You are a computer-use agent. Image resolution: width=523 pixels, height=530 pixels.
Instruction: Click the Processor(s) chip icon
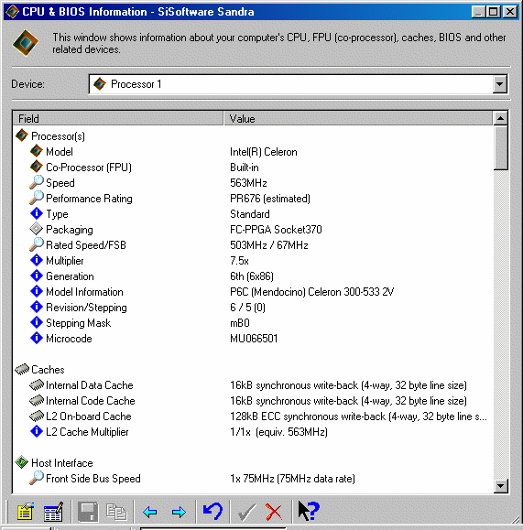22,135
